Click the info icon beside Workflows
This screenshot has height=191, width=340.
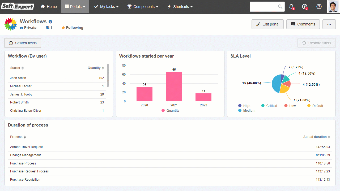pyautogui.click(x=50, y=22)
